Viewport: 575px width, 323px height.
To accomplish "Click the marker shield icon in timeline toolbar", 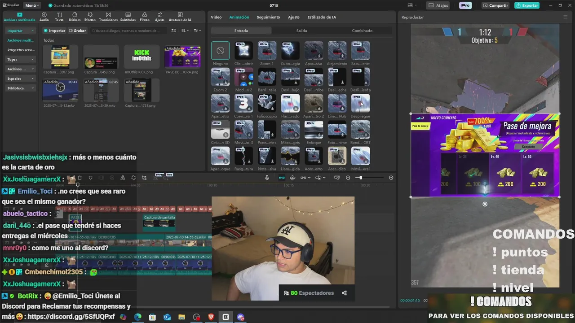I will pos(90,178).
